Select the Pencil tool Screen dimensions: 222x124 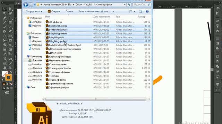coord(10,27)
